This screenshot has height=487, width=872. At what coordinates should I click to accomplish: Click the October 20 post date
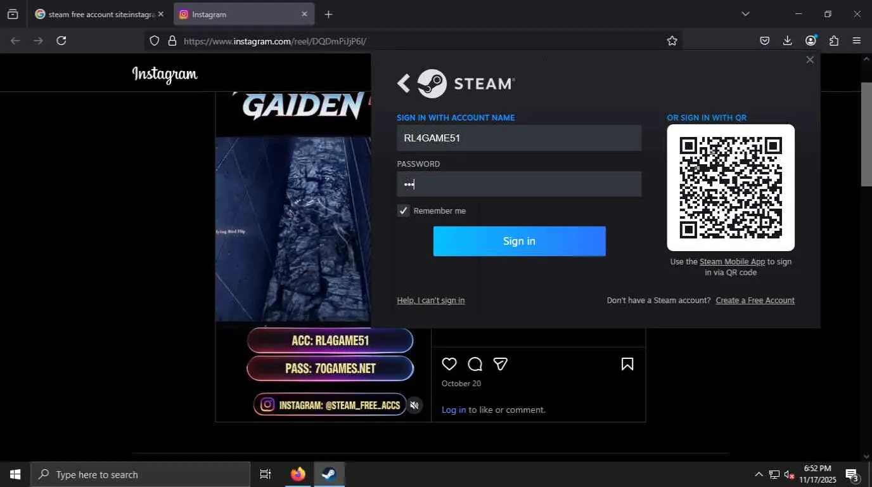[461, 384]
